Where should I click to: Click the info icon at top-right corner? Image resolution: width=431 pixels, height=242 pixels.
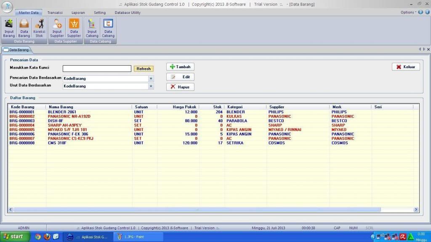(x=428, y=12)
